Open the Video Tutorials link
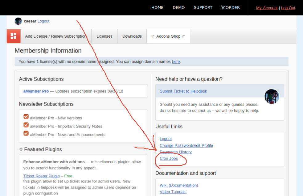 (x=173, y=192)
